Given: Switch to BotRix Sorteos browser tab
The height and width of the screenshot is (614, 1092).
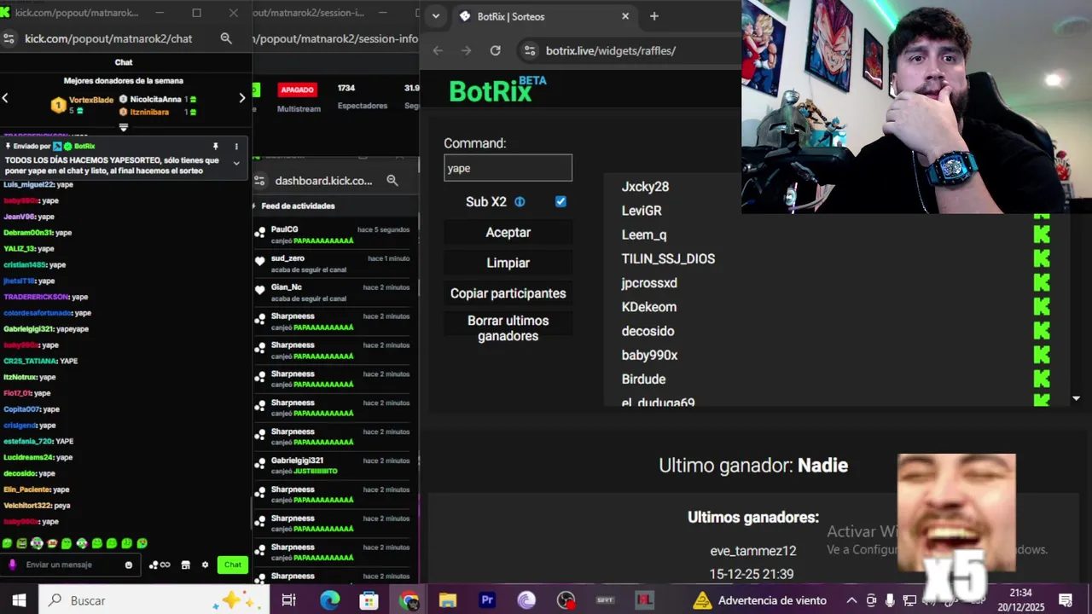Looking at the screenshot, I should [546, 16].
